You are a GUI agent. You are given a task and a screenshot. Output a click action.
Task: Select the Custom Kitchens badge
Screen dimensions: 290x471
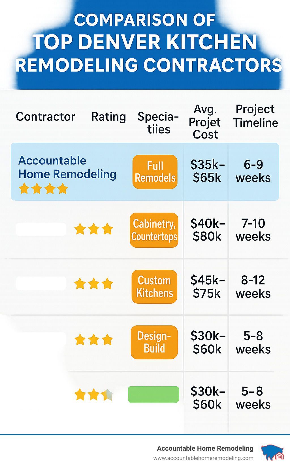[154, 287]
